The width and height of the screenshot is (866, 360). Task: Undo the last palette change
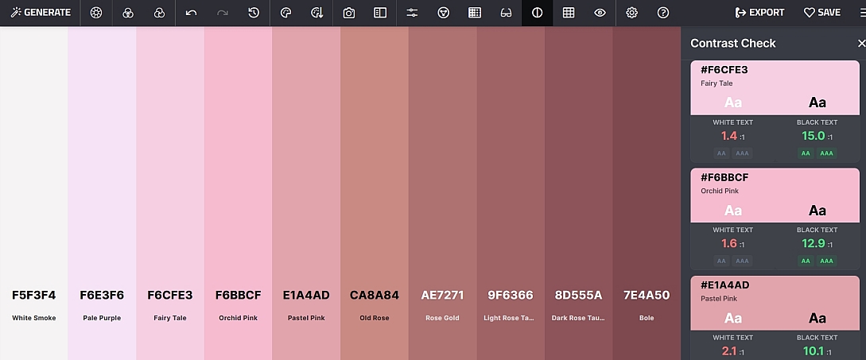[191, 13]
